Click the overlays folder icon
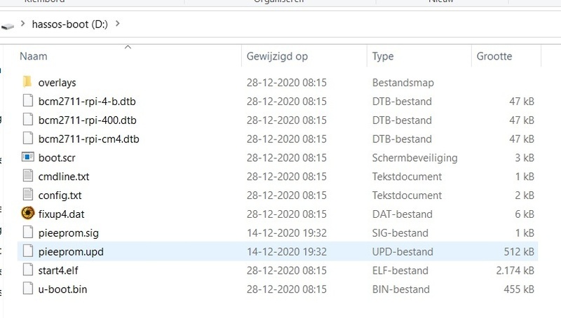 click(28, 83)
